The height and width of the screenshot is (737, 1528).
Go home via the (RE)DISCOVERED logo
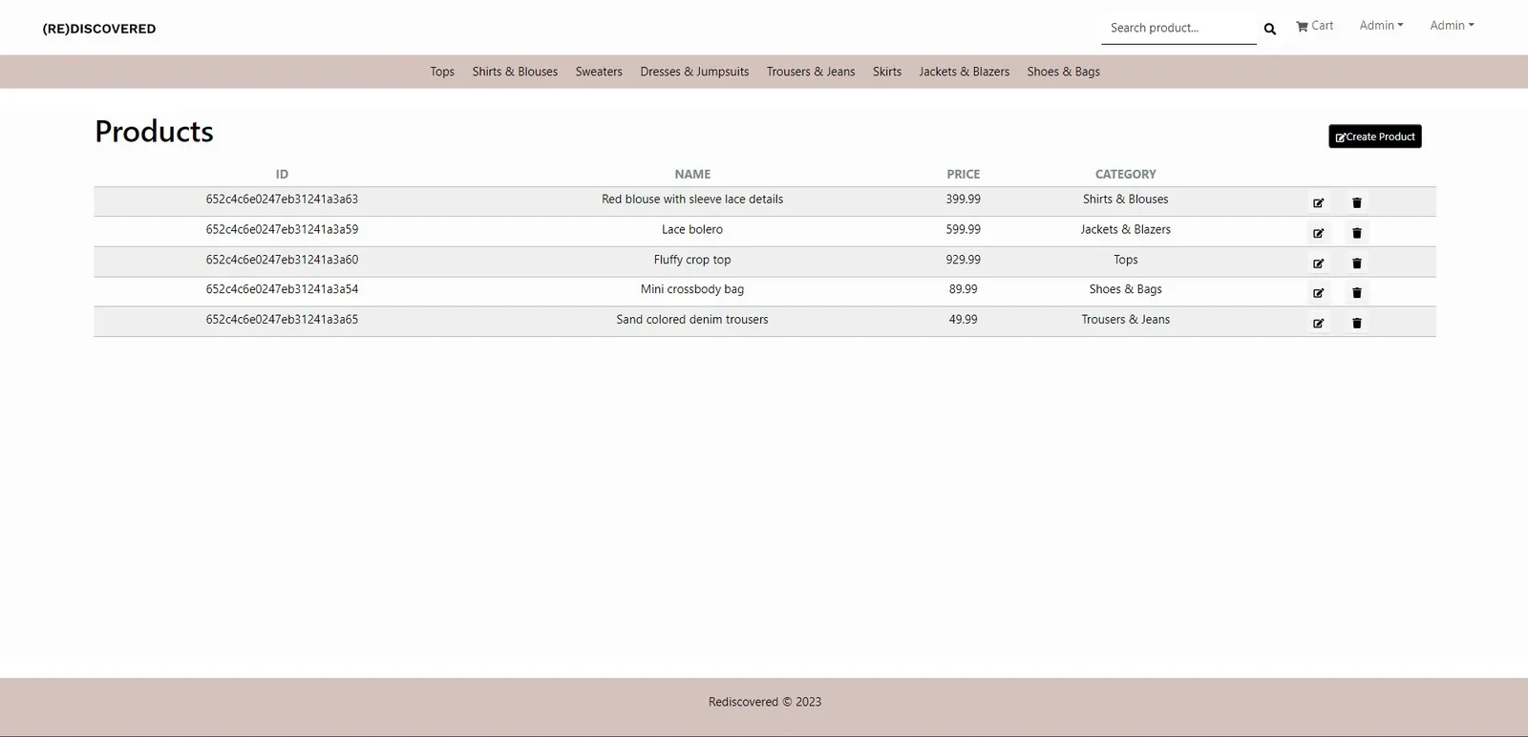(99, 29)
